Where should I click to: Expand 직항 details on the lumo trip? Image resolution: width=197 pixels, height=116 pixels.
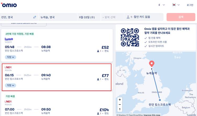point(10,57)
